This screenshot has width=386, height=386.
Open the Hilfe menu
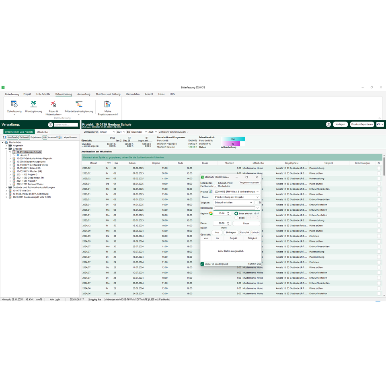click(x=172, y=94)
